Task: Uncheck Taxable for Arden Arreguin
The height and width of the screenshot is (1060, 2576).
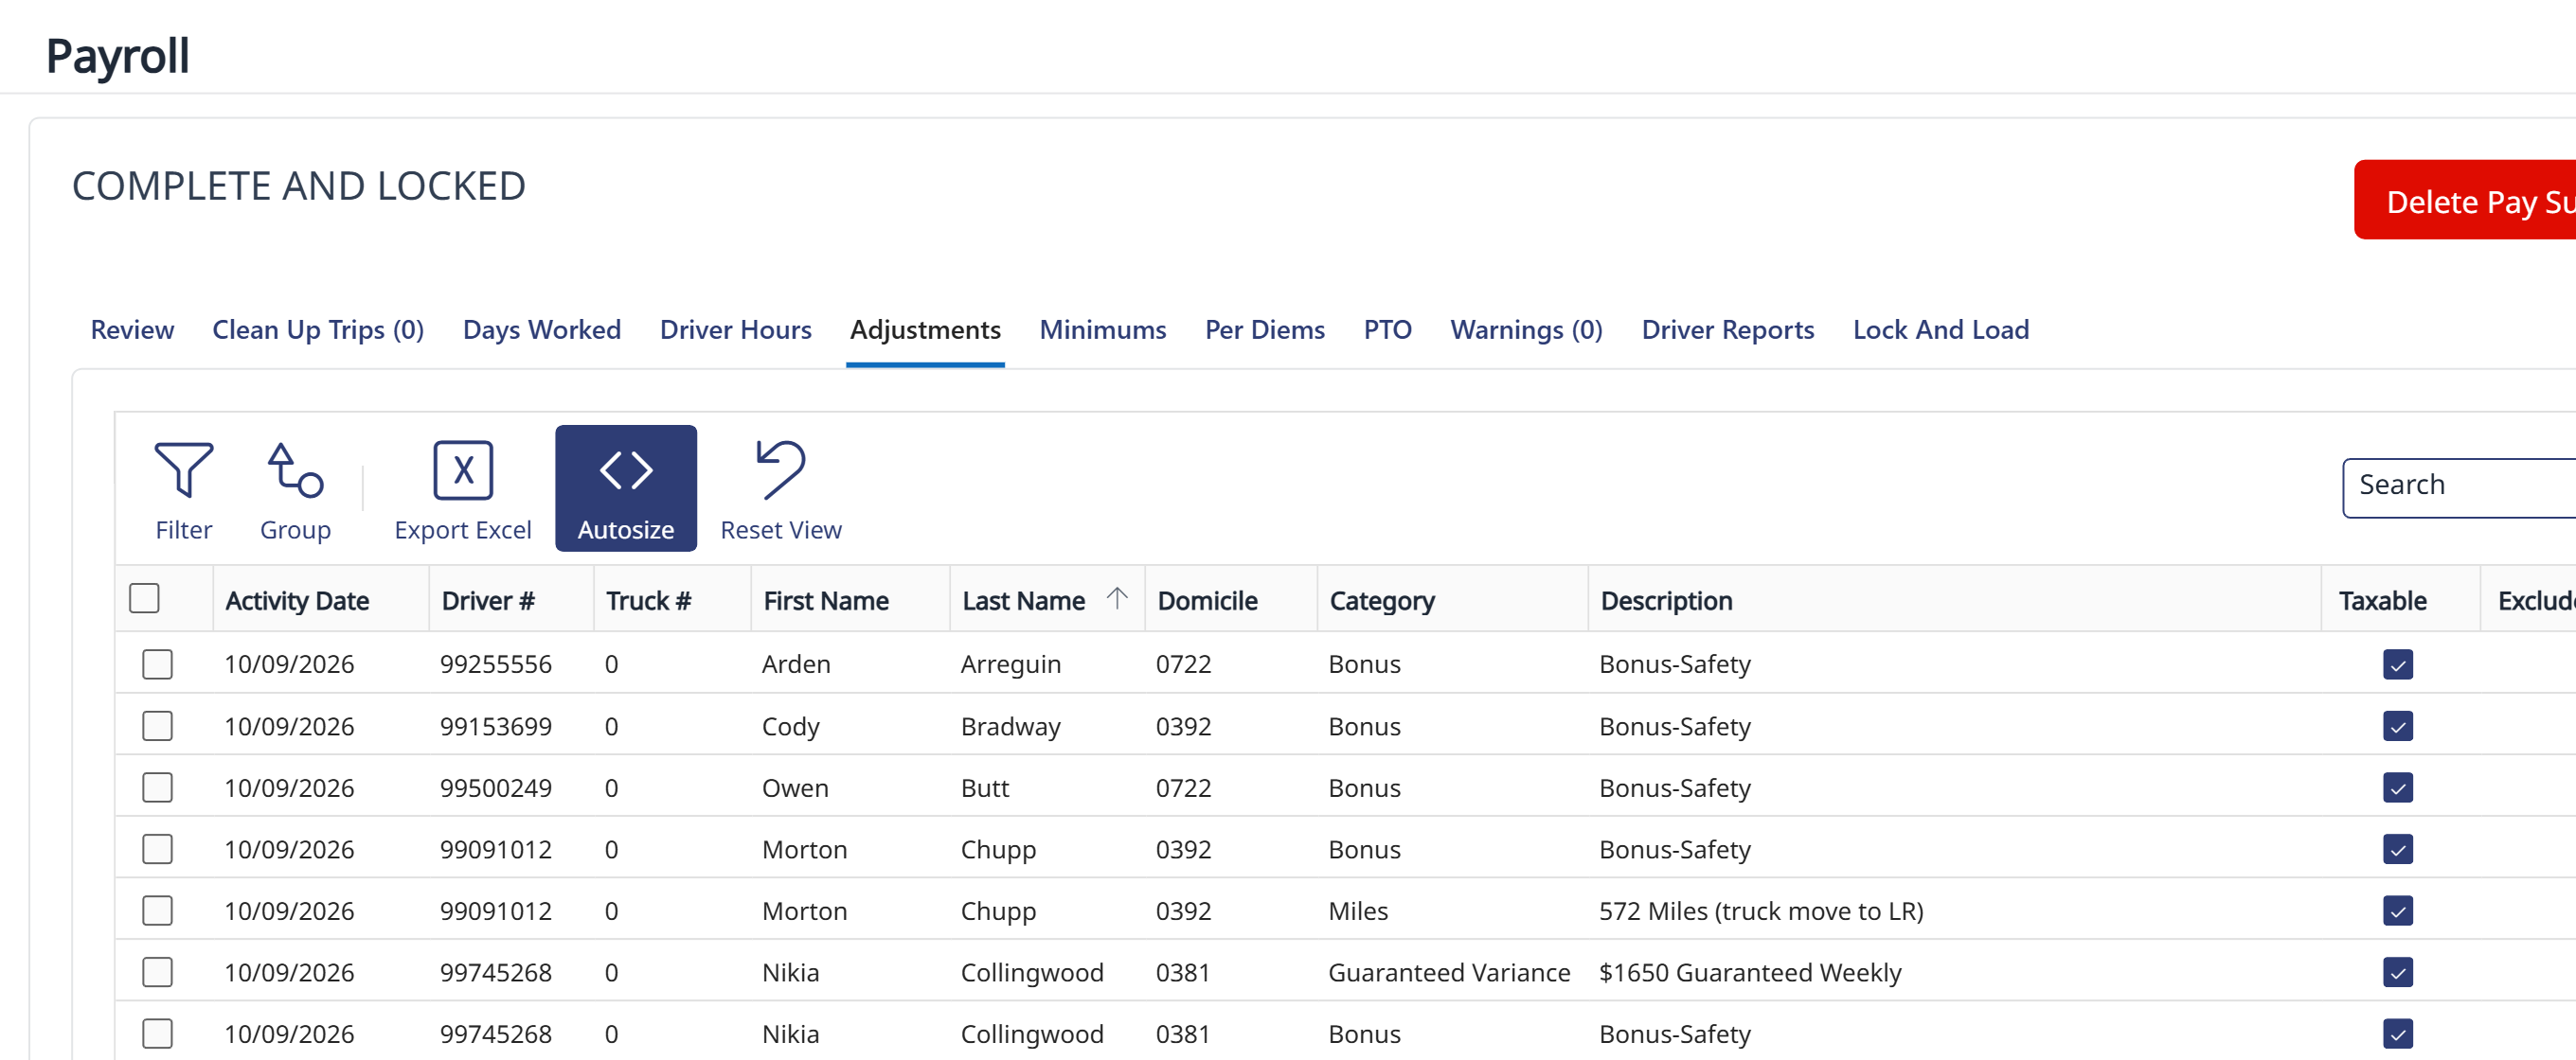Action: pyautogui.click(x=2398, y=664)
